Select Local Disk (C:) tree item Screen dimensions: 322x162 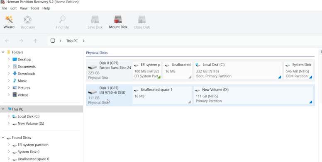[26, 116]
